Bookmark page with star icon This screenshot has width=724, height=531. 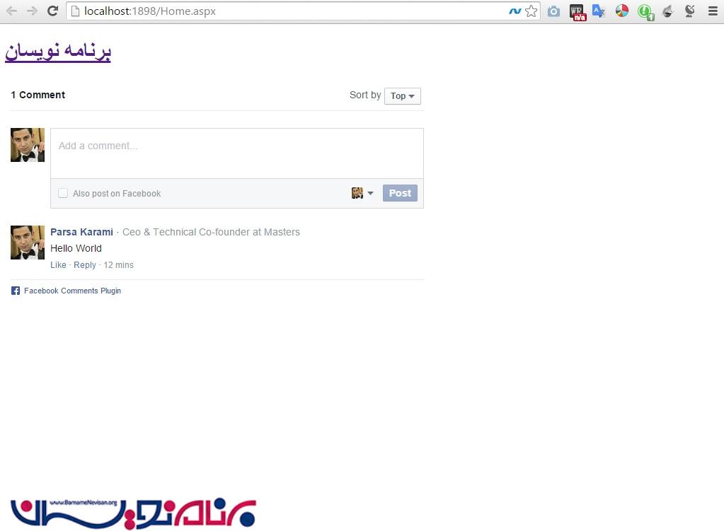coord(531,11)
